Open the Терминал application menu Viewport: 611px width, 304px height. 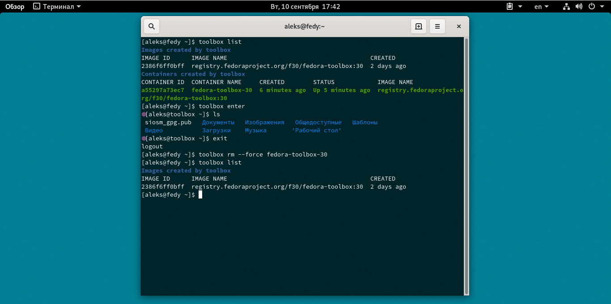click(58, 7)
